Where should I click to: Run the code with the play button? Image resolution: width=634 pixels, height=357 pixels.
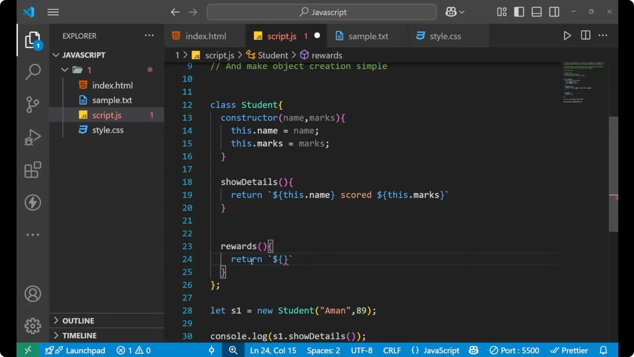(x=567, y=35)
